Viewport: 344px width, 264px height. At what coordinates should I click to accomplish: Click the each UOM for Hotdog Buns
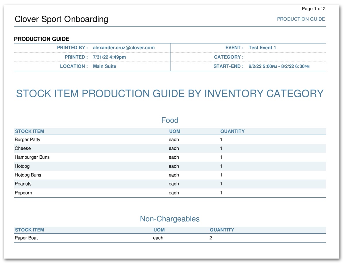pyautogui.click(x=174, y=175)
